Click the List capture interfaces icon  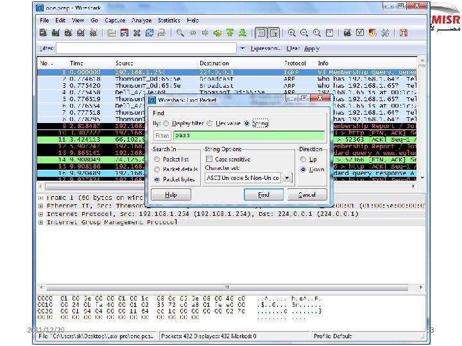click(43, 33)
